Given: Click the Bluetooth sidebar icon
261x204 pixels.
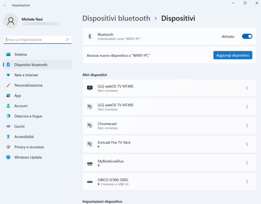Looking at the screenshot, I should coord(8,65).
